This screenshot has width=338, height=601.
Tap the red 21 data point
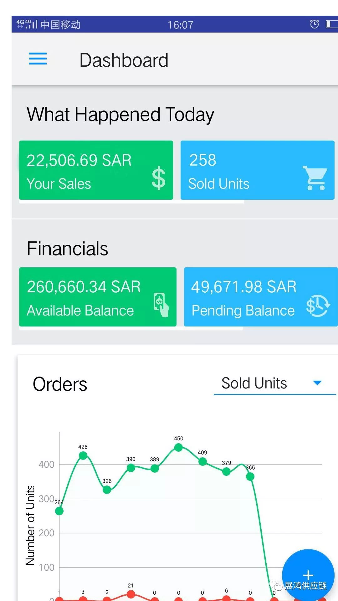(x=131, y=594)
